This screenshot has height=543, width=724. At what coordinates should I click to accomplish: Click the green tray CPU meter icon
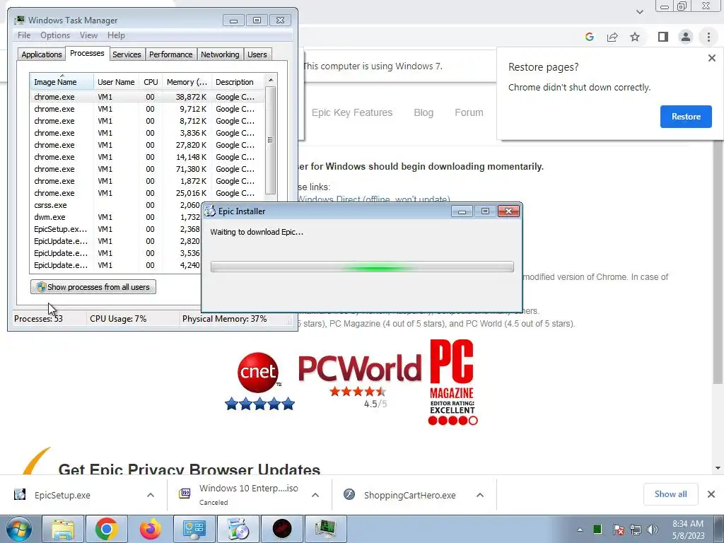tap(597, 529)
